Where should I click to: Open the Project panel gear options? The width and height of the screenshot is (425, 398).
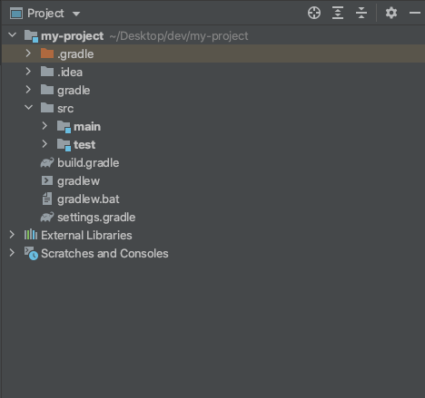[391, 13]
